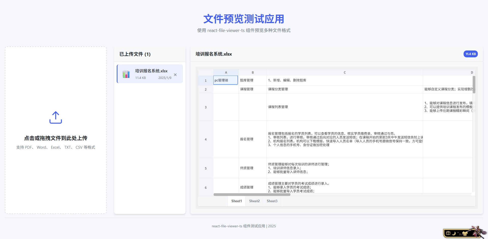Screen dimensions: 488x239
Task: Click the upload arrow icon
Action: [55, 117]
